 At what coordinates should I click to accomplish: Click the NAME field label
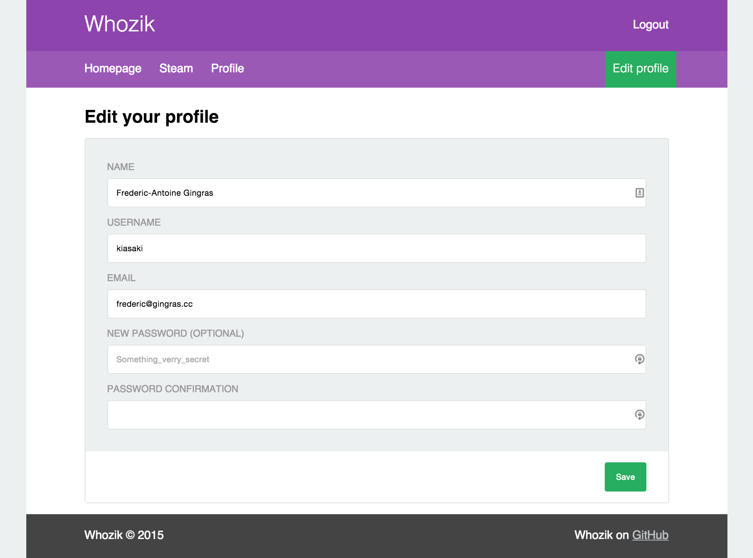tap(121, 167)
